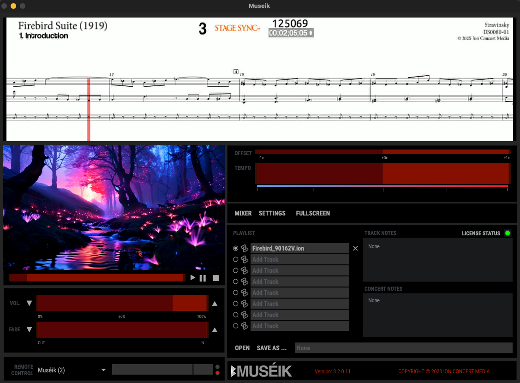Viewport: 520px width, 383px height.
Task: Click the green LICENSE STATUS indicator
Action: 508,233
